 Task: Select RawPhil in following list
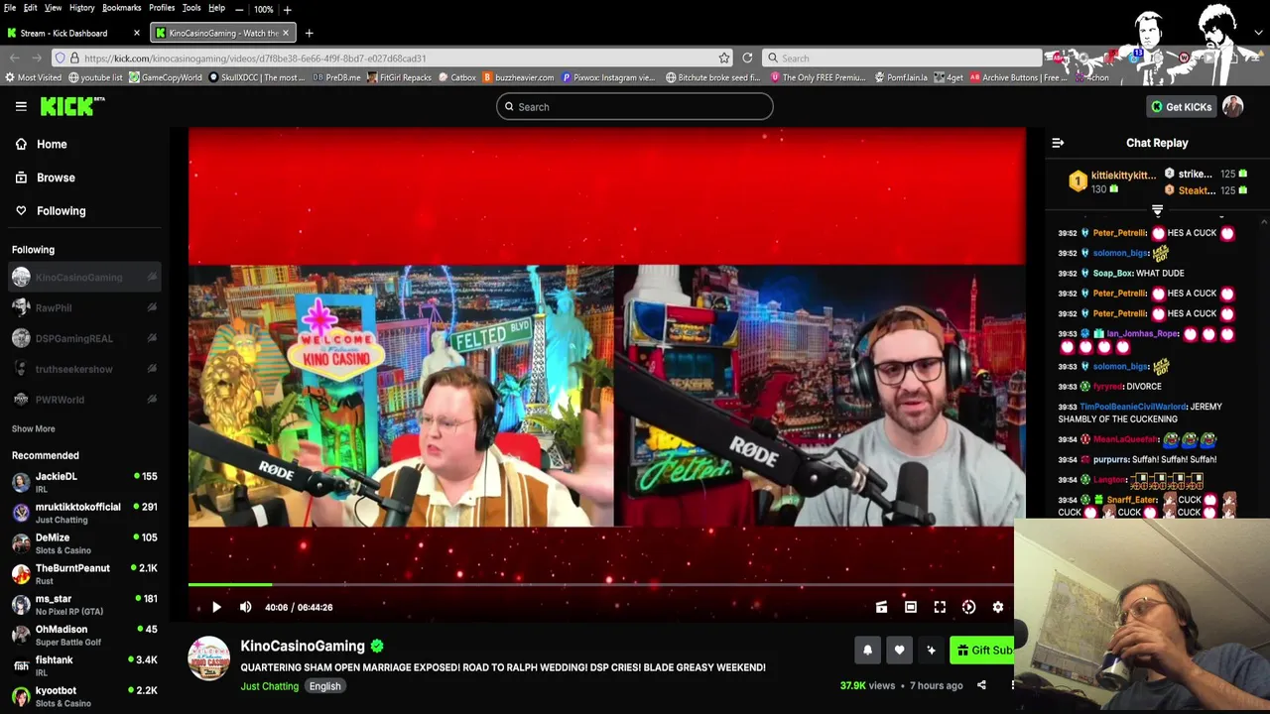point(83,307)
